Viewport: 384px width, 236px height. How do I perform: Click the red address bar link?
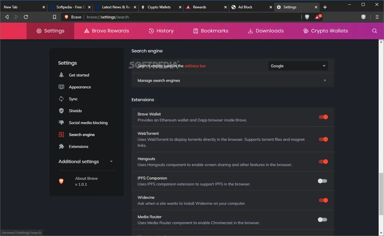(195, 66)
